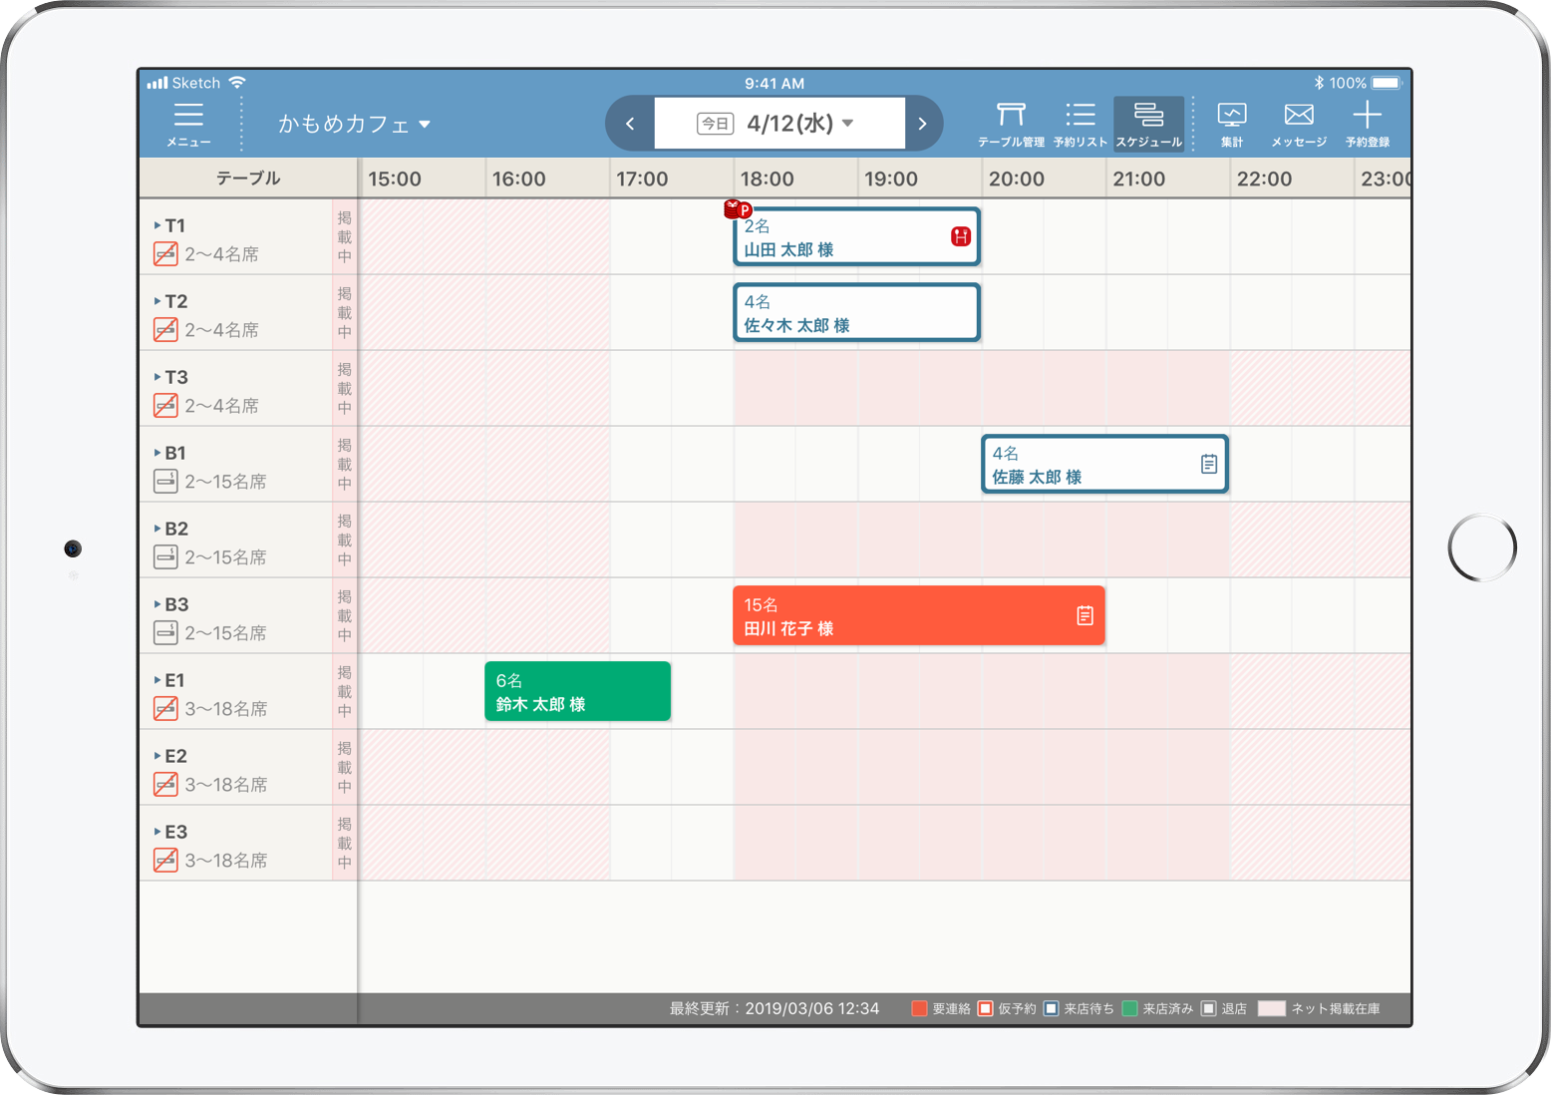Open the reservation list view

pyautogui.click(x=1080, y=124)
